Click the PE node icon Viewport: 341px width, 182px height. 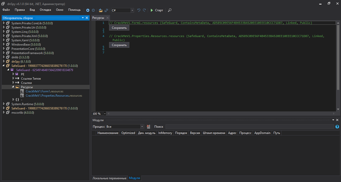pos(17,74)
